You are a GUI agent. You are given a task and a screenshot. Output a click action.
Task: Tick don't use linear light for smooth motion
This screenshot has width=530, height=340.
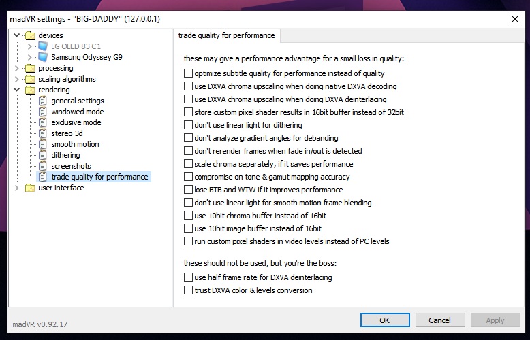188,203
